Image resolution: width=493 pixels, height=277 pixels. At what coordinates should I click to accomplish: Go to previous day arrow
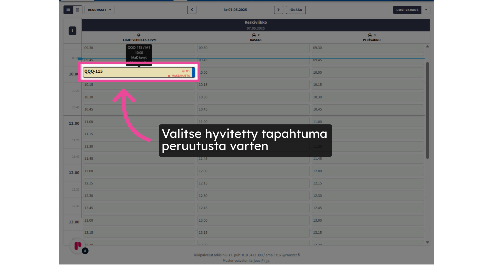tap(192, 10)
